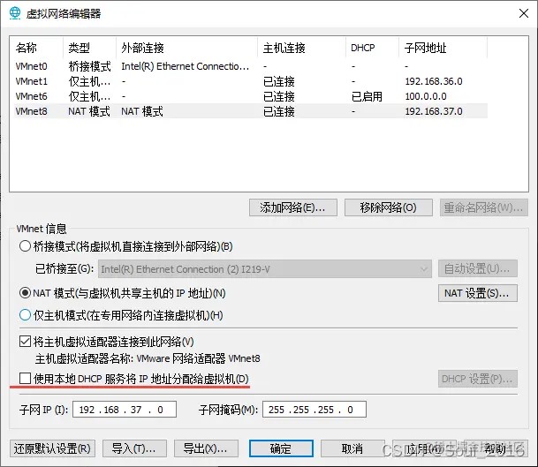This screenshot has height=467, width=538.
Task: Open NAT 设置(S) dialog
Action: tap(478, 293)
